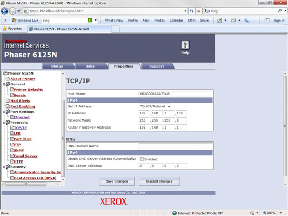Collapse the Security tree node

(4, 167)
